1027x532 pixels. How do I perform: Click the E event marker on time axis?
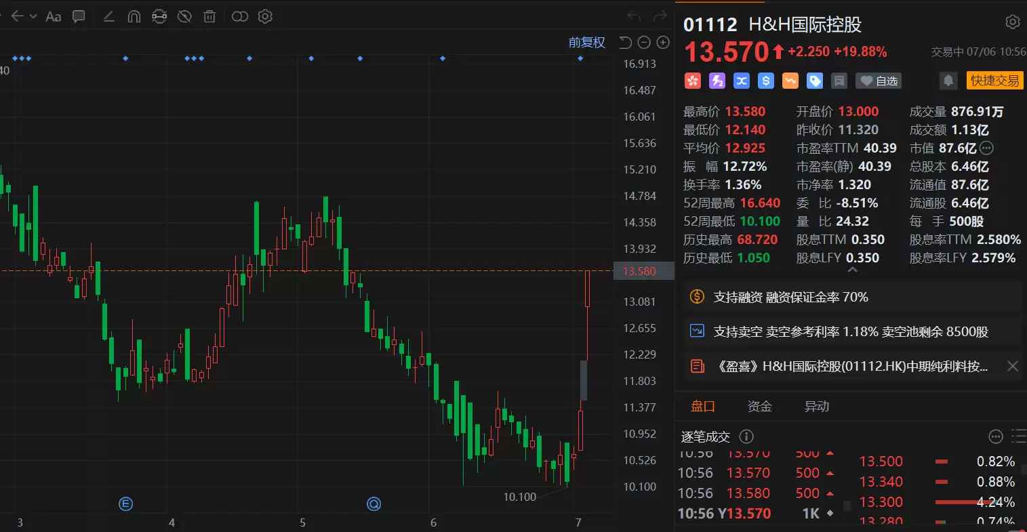tap(125, 504)
